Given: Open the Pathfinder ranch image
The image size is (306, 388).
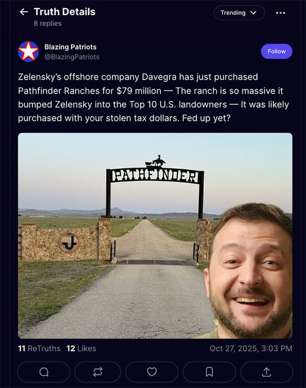Looking at the screenshot, I should (155, 236).
